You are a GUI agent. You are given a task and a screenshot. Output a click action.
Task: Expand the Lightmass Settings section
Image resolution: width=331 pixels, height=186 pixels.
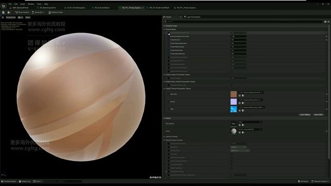164,136
